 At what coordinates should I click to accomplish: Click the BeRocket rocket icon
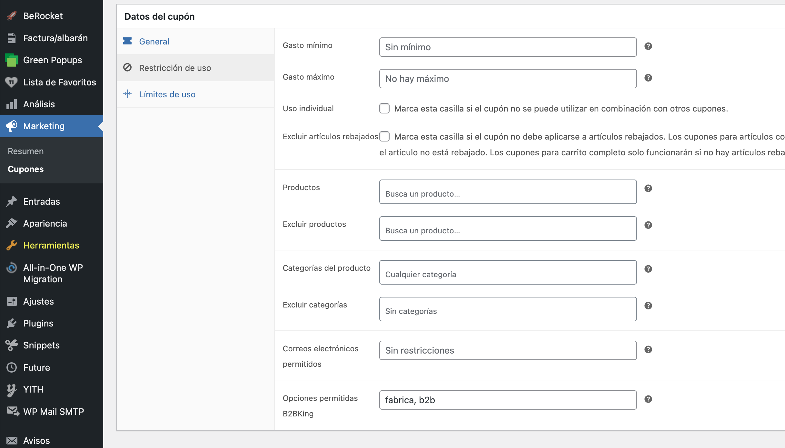(x=12, y=16)
